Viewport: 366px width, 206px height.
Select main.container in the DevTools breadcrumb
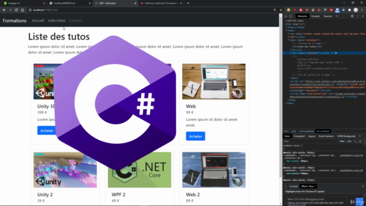tap(307, 131)
